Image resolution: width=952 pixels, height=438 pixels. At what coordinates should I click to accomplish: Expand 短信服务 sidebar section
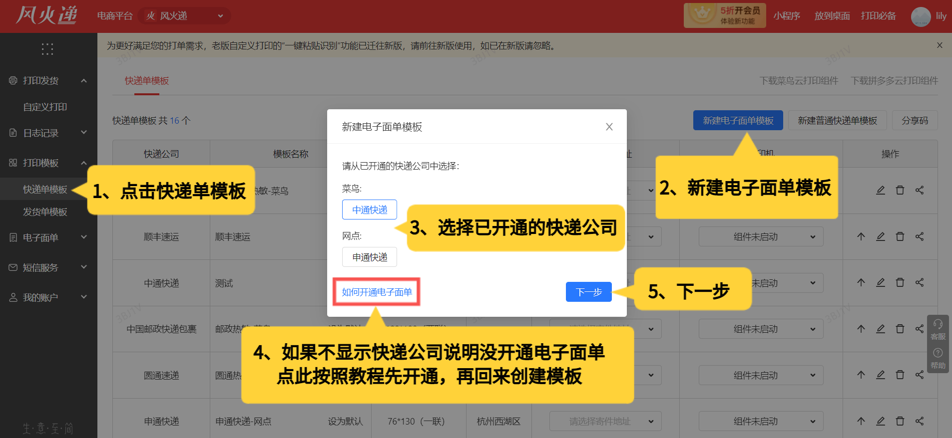(48, 267)
